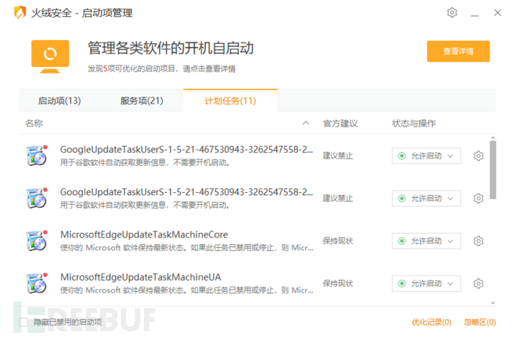The width and height of the screenshot is (515, 338).
Task: Click 保持现状 for MicrosoftEdgeUpdateTaskMachineUA
Action: pos(337,284)
